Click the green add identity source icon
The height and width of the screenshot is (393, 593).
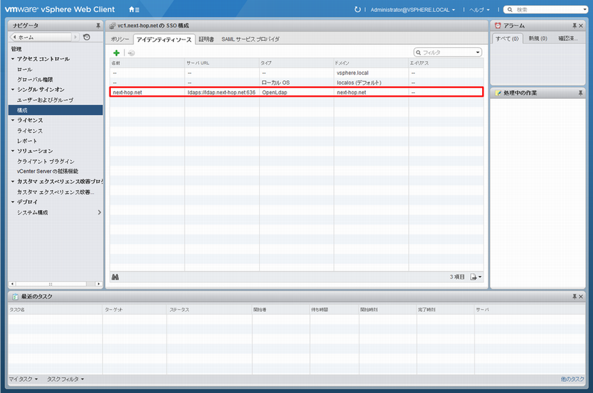(x=116, y=53)
